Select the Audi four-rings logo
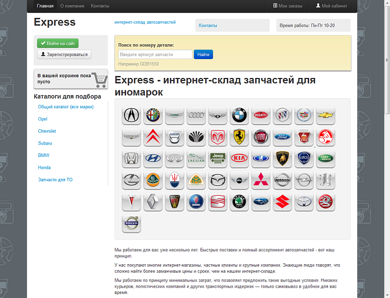This screenshot has height=298, width=390. pos(196,116)
